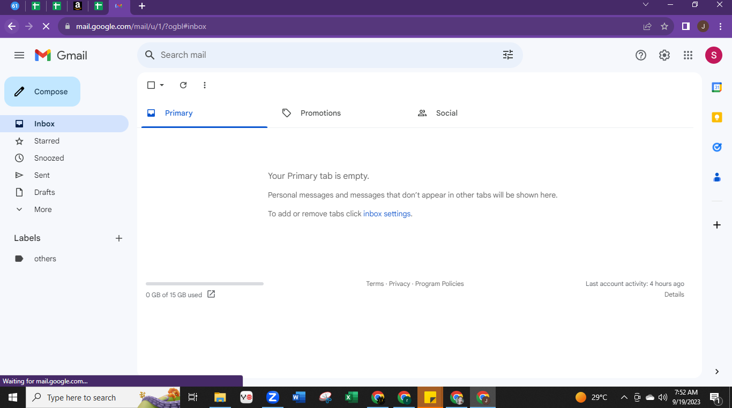The image size is (732, 408).
Task: Click the Privacy link
Action: click(399, 284)
